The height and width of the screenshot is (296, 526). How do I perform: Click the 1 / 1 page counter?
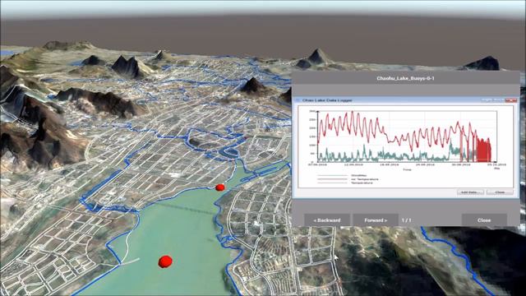pyautogui.click(x=406, y=220)
